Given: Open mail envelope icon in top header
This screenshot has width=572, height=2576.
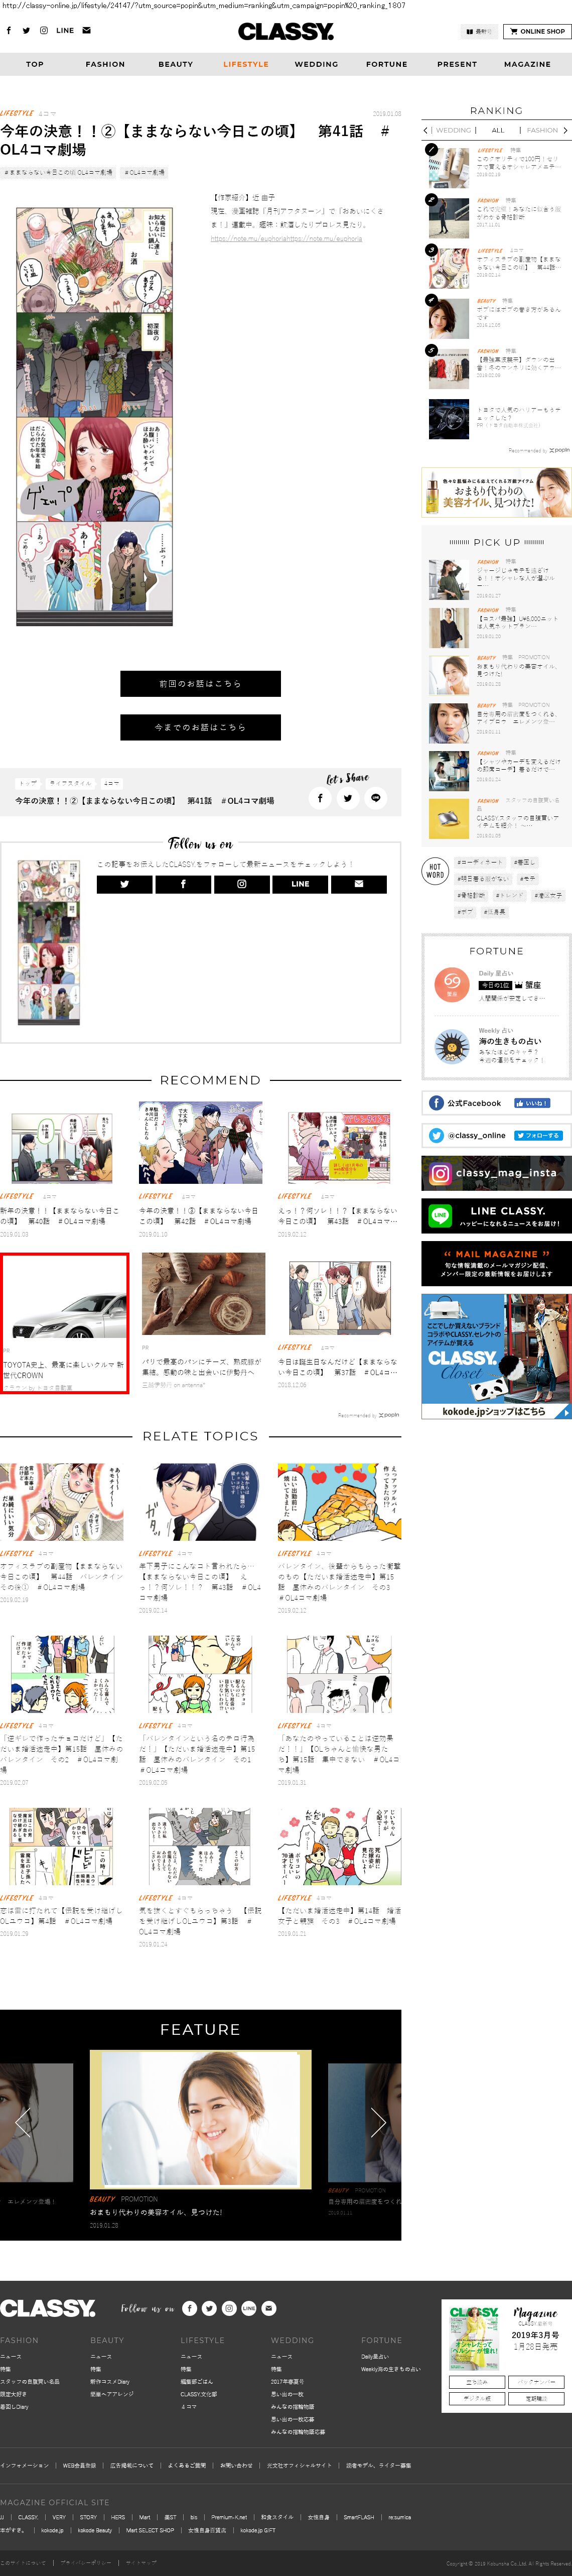Looking at the screenshot, I should [86, 31].
